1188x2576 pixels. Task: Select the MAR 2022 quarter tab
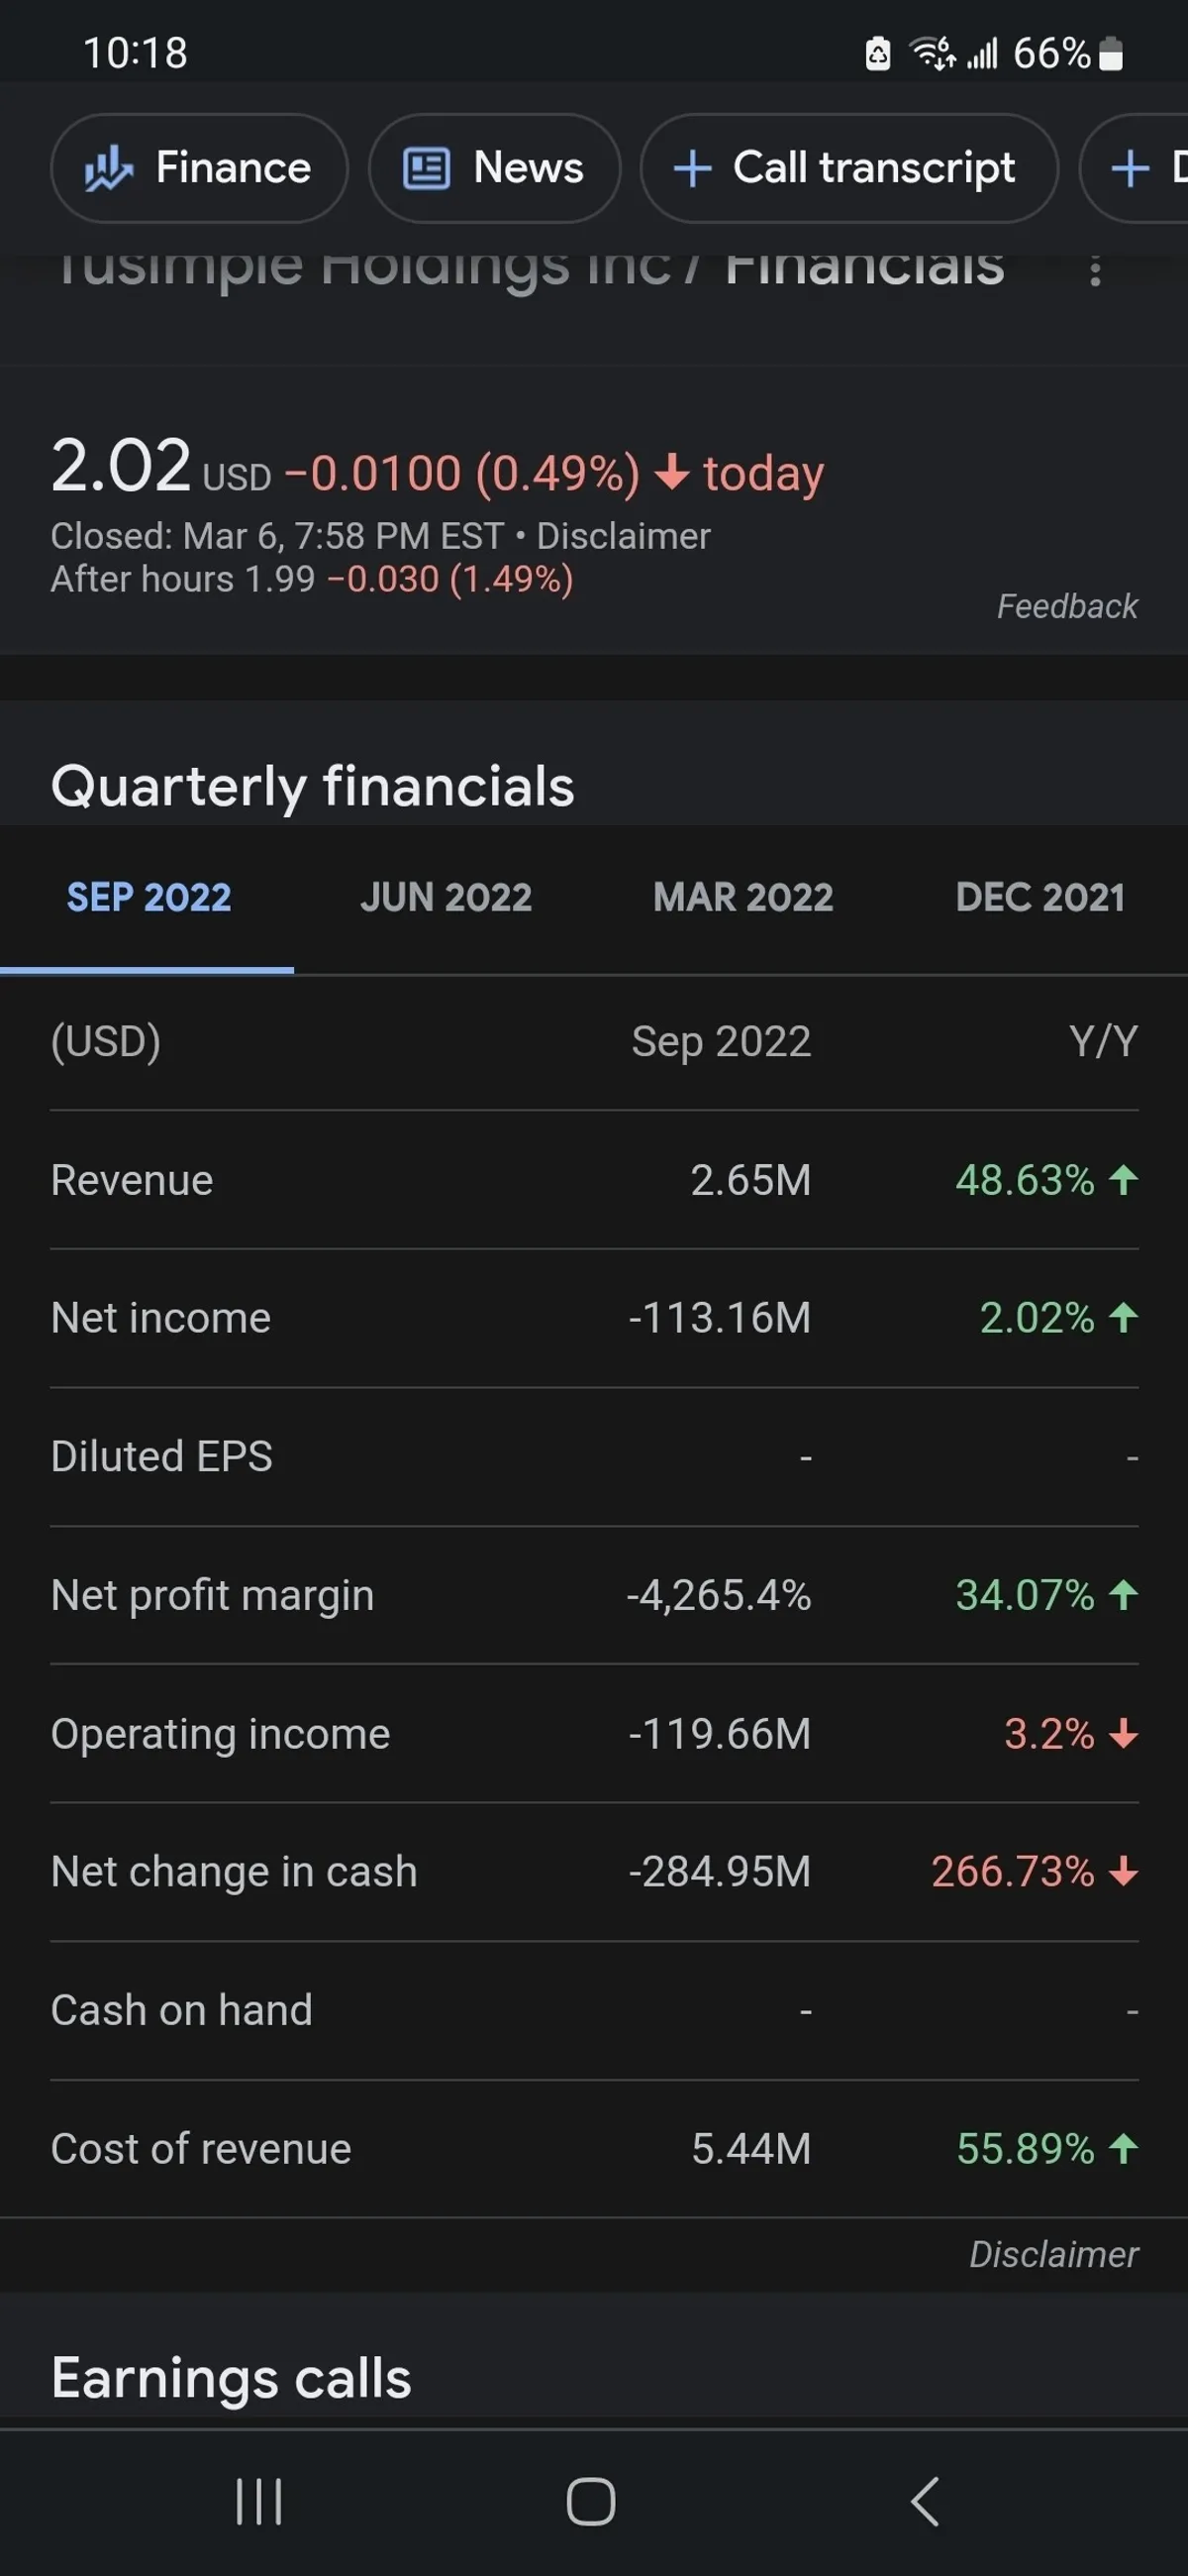point(742,897)
